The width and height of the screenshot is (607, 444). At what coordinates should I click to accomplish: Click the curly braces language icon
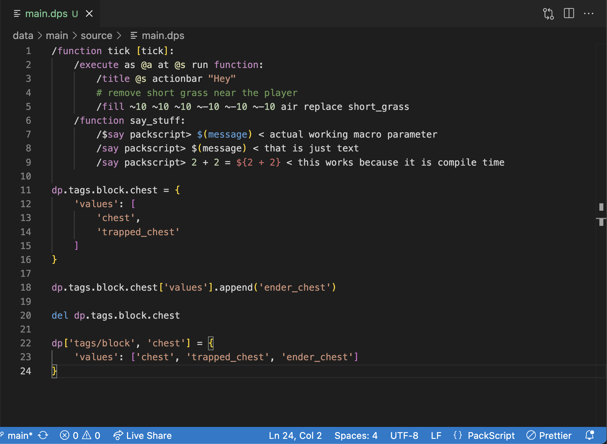[458, 436]
